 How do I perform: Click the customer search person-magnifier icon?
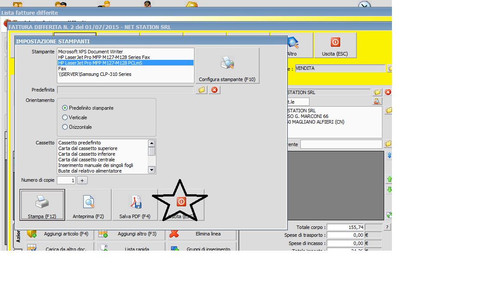click(377, 101)
